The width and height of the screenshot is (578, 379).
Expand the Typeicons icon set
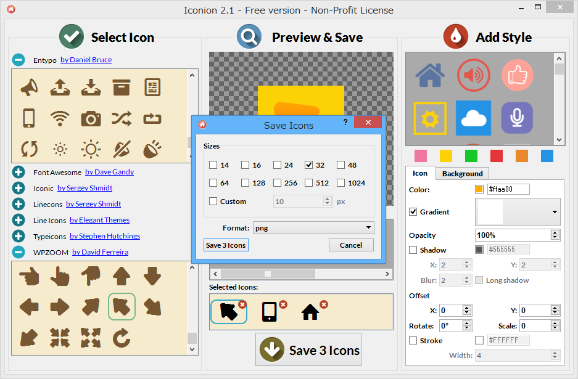pyautogui.click(x=19, y=236)
